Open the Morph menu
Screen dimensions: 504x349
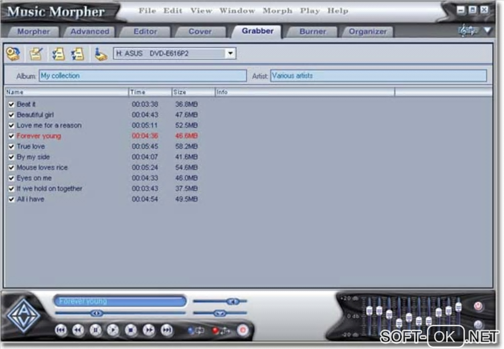[x=277, y=10]
